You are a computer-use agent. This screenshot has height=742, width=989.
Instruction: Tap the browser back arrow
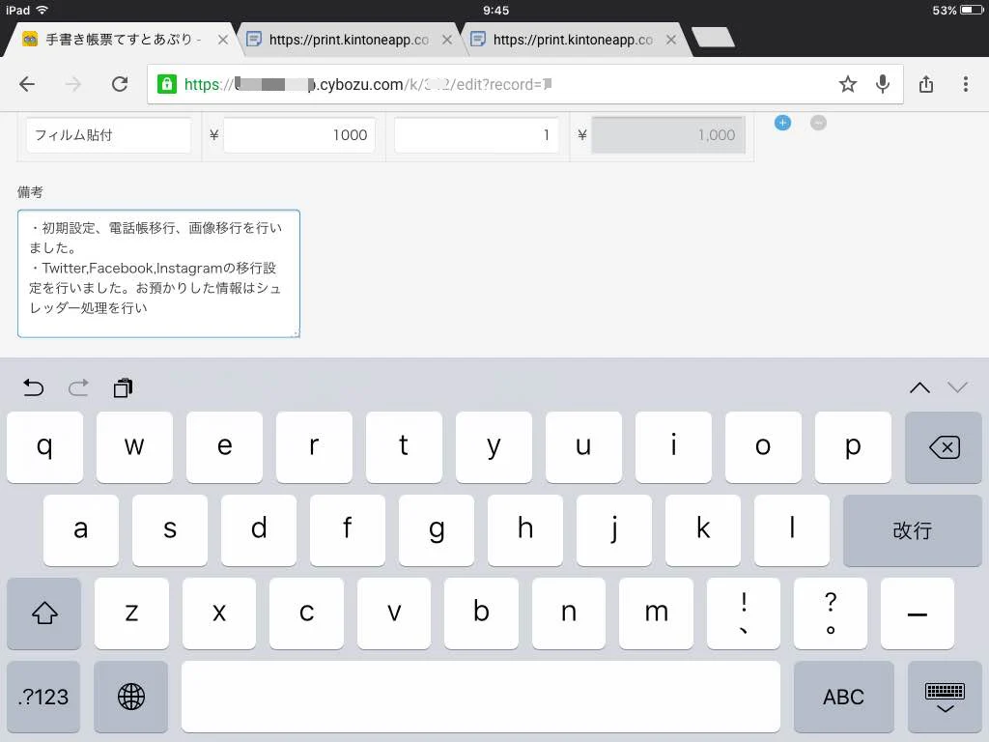click(x=27, y=84)
